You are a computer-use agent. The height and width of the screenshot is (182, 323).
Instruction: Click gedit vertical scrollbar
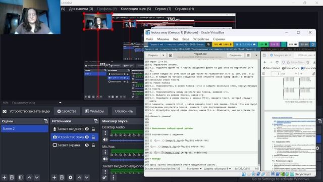point(259,152)
